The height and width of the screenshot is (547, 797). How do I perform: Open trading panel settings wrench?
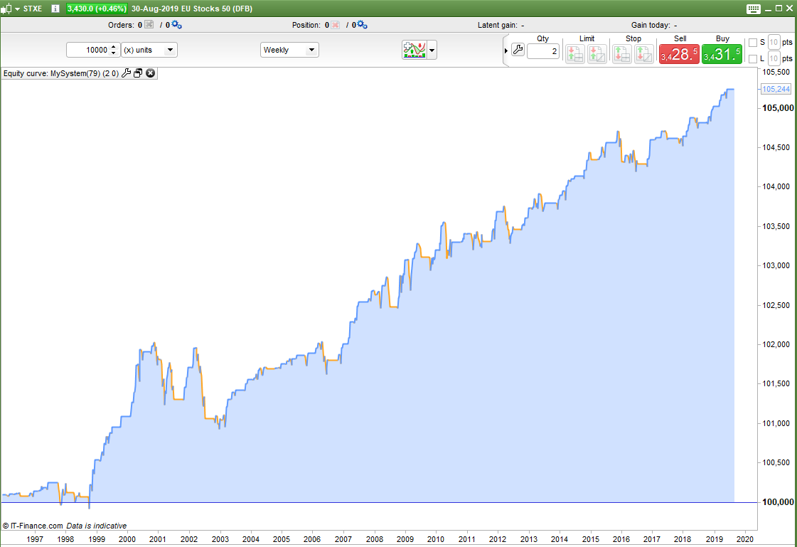click(518, 50)
